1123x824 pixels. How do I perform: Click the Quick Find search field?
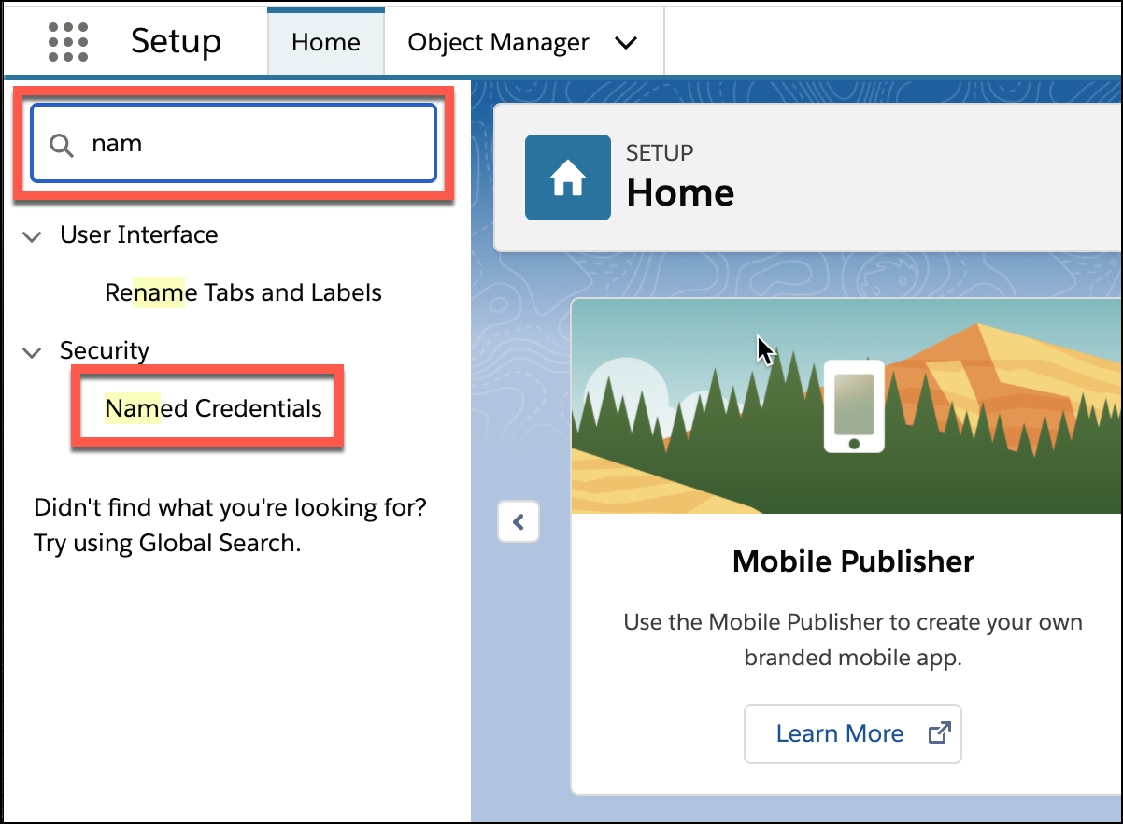coord(234,143)
